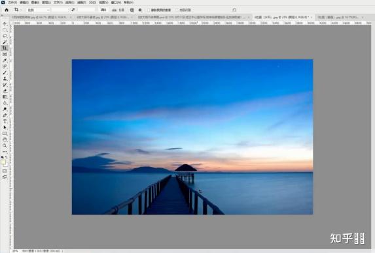Select the Brush tool
Viewport: 375px width, 253px height.
click(x=5, y=72)
